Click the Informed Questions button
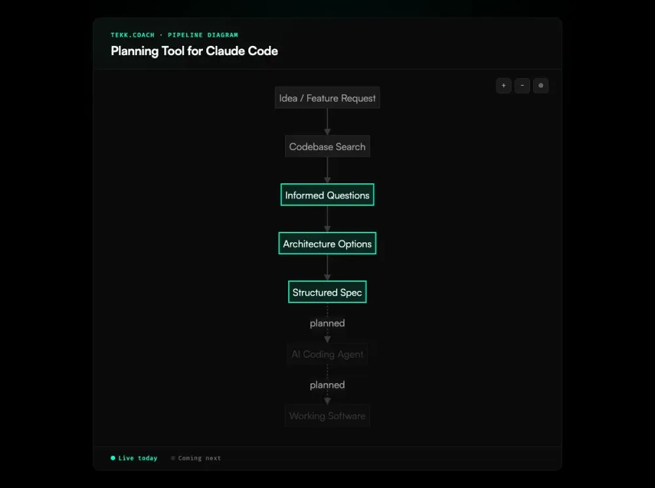This screenshot has width=655, height=488. 327,195
